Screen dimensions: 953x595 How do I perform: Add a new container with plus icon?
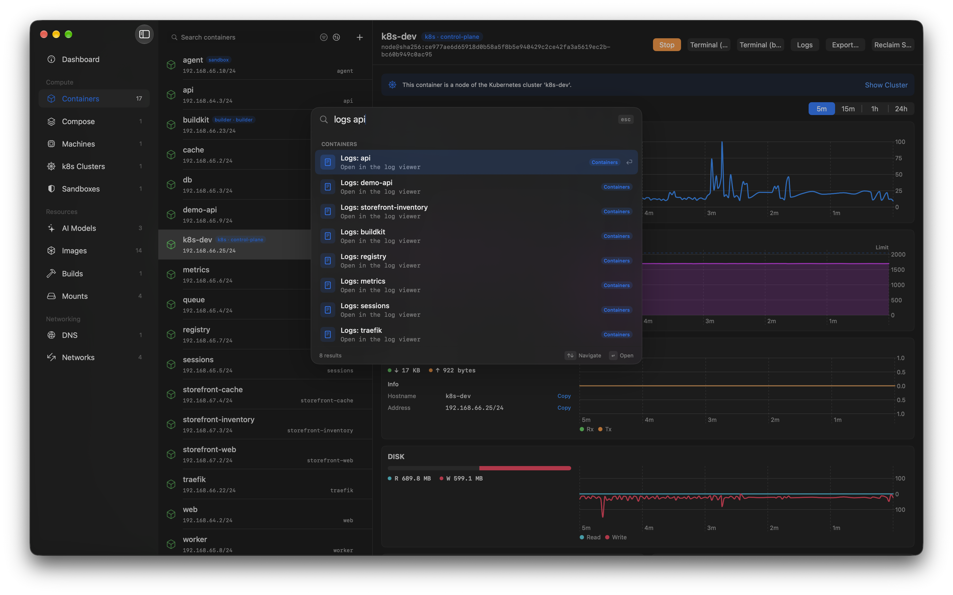point(359,37)
